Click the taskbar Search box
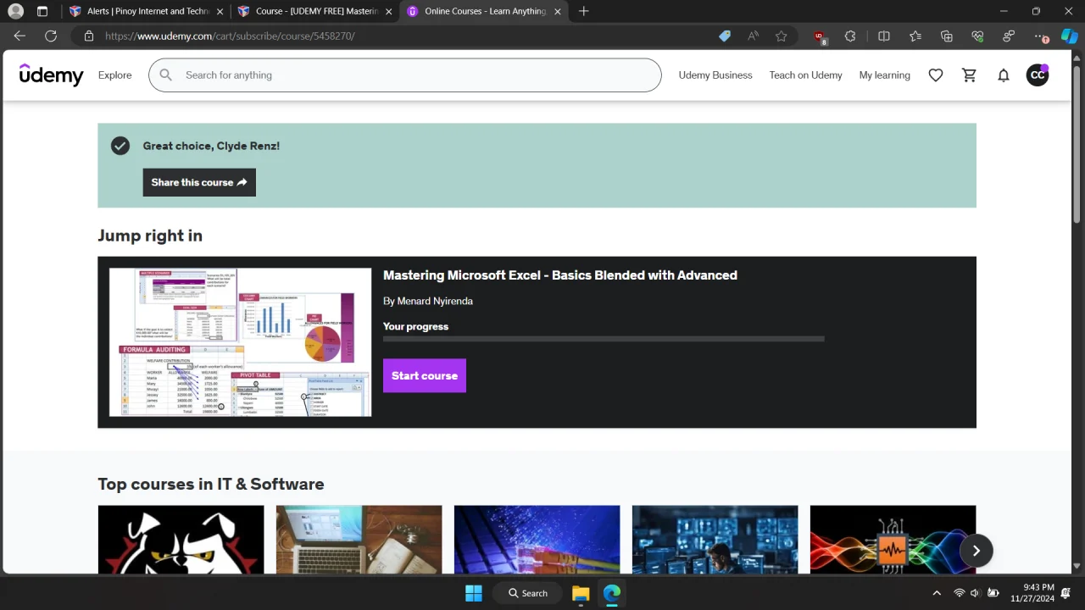1085x610 pixels. click(x=527, y=593)
